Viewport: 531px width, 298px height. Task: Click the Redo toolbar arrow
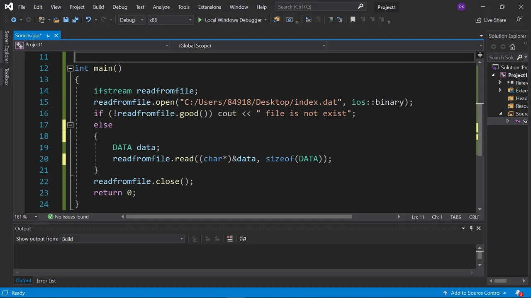(x=104, y=20)
